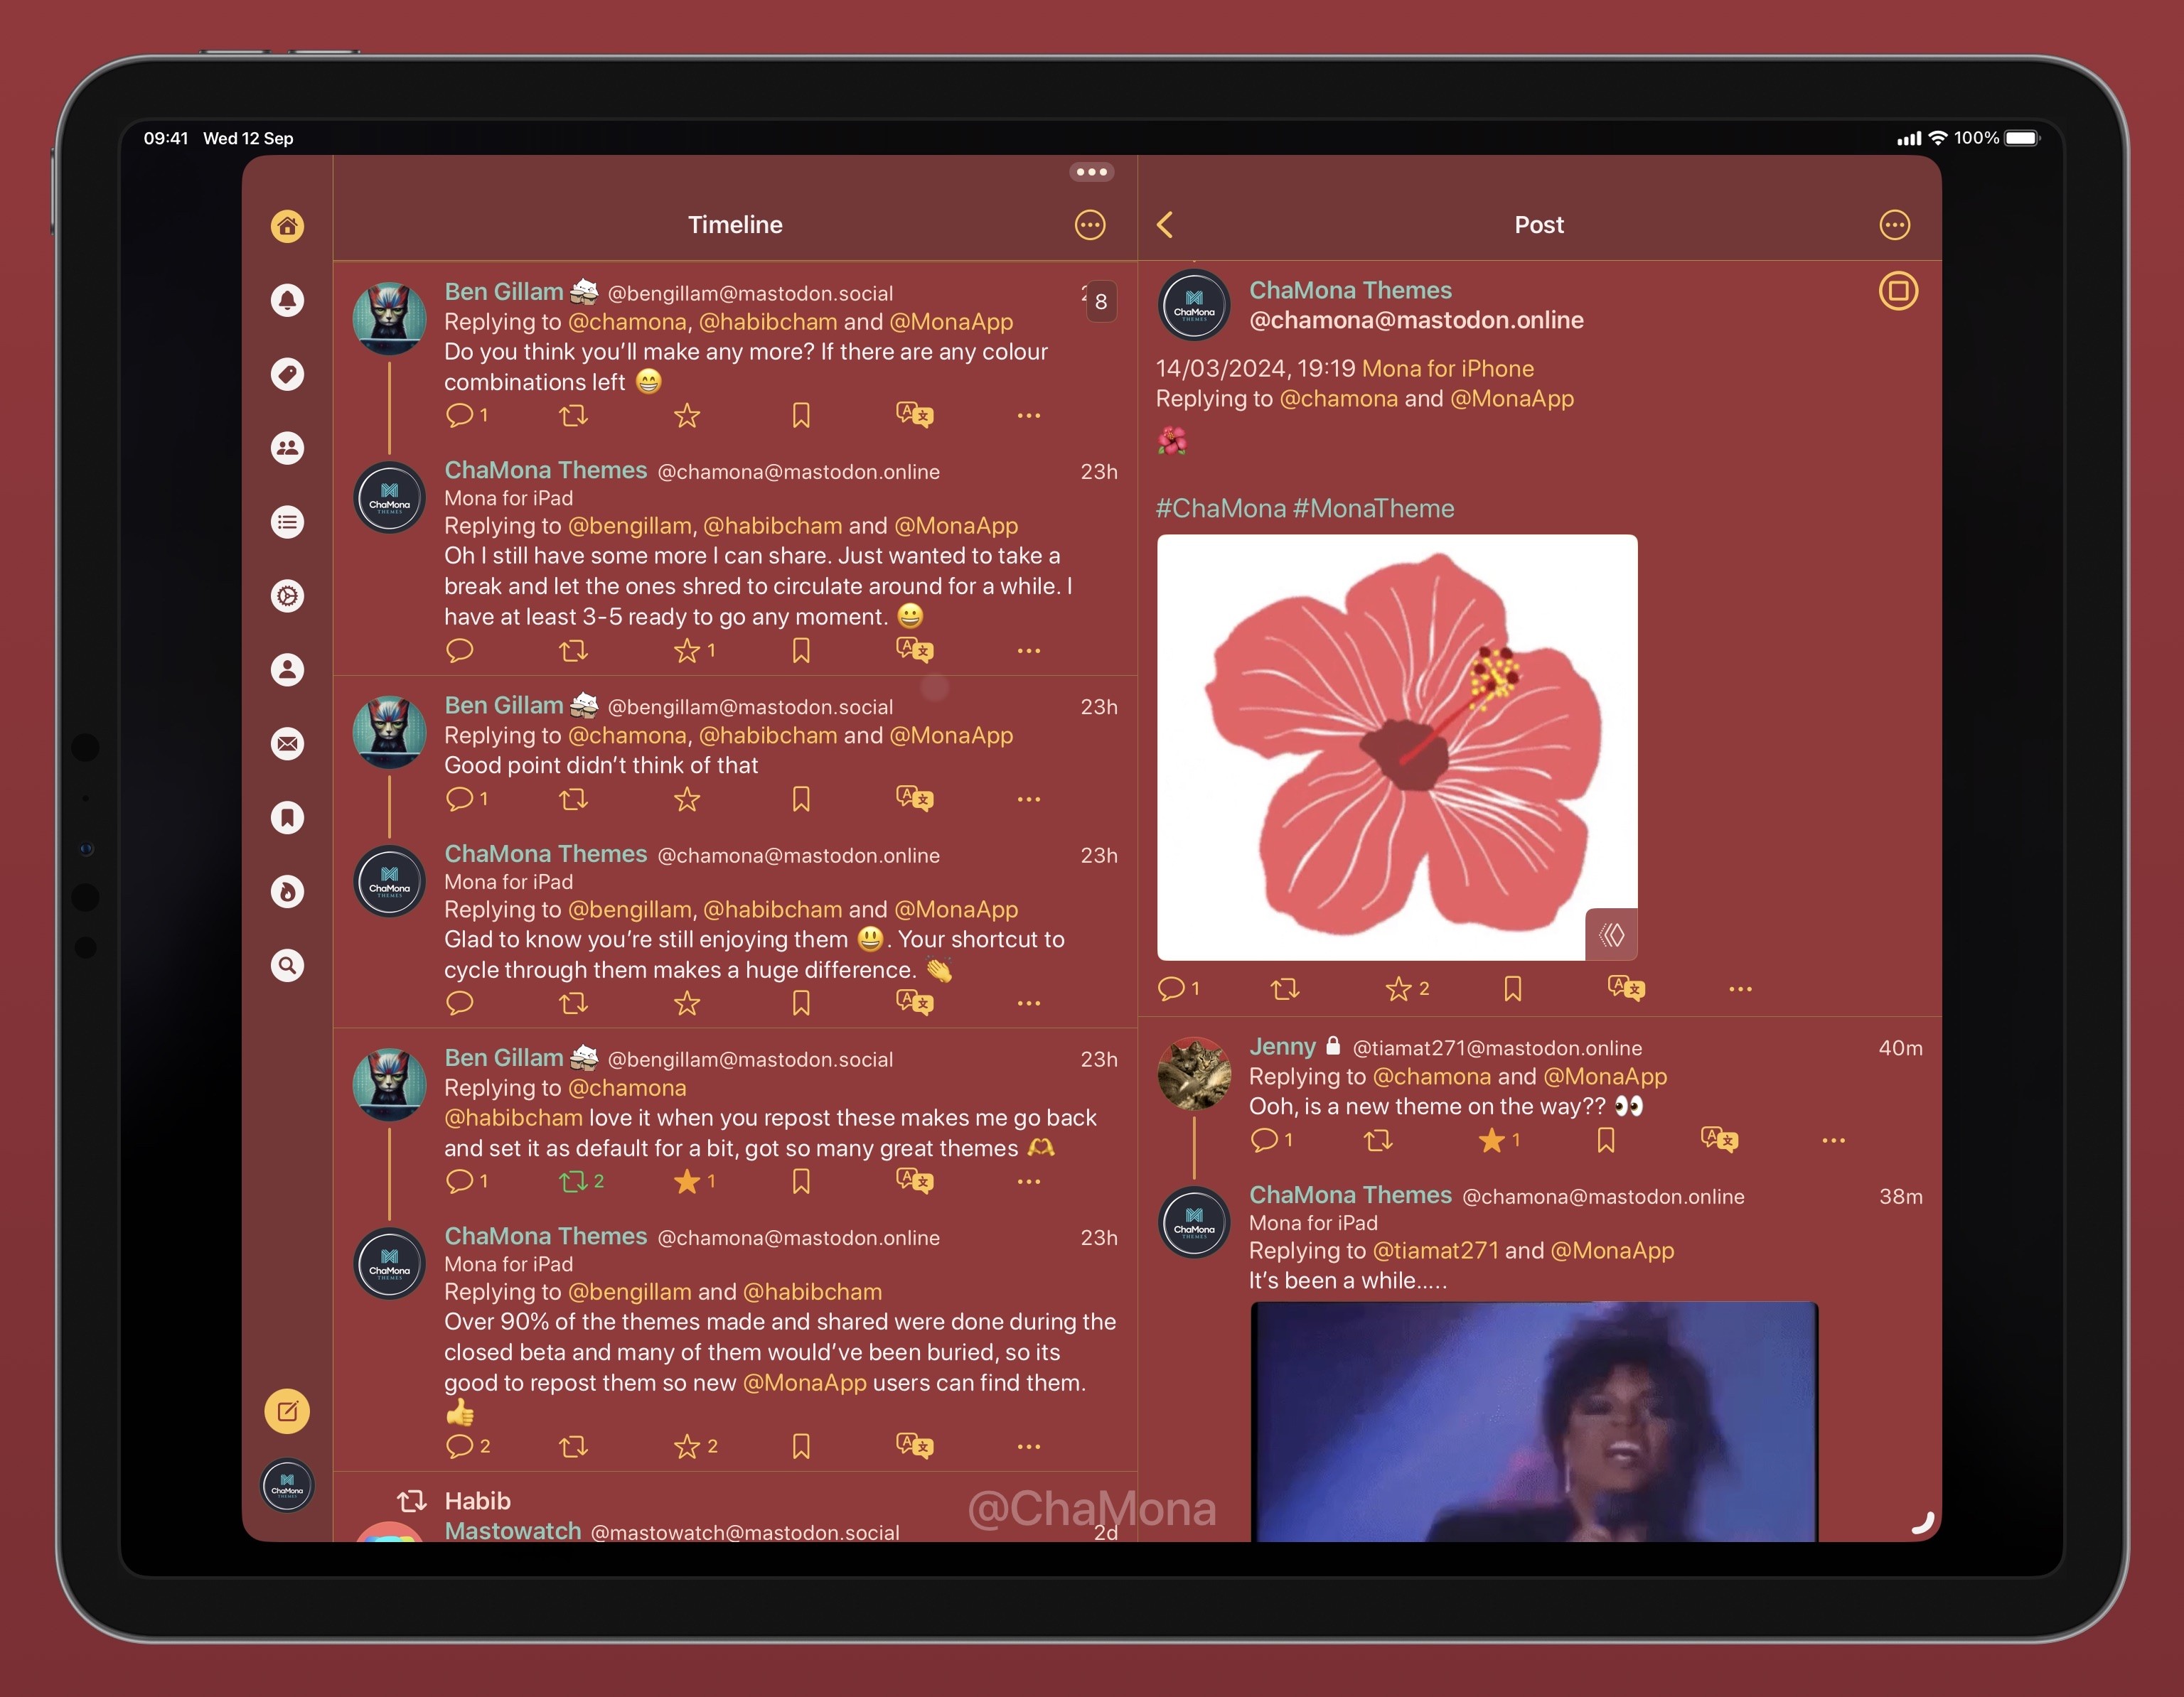
Task: Play the GIF in 'It's been a while' reply
Action: point(1534,1421)
